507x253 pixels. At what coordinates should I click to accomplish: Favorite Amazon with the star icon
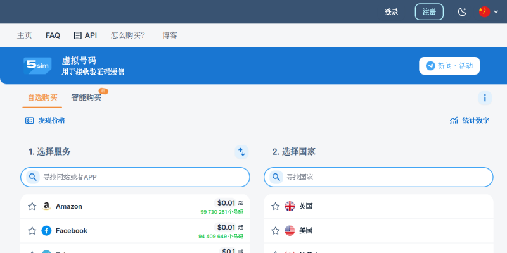[32, 207]
